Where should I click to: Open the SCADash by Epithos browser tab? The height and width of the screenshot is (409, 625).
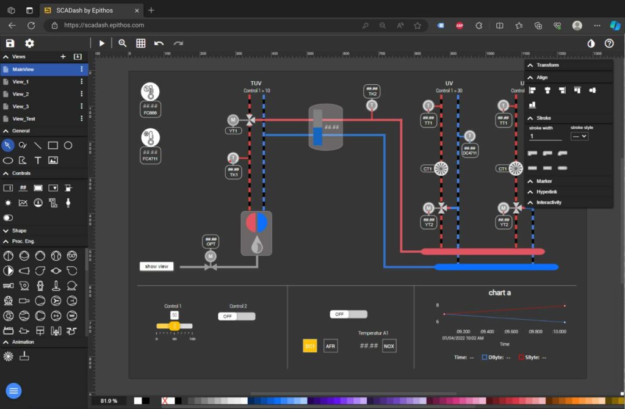click(92, 10)
